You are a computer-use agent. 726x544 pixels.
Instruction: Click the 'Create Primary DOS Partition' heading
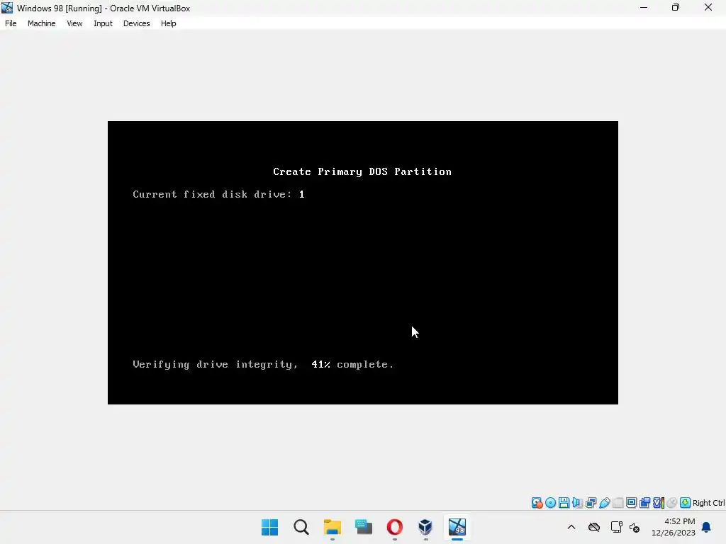(362, 171)
